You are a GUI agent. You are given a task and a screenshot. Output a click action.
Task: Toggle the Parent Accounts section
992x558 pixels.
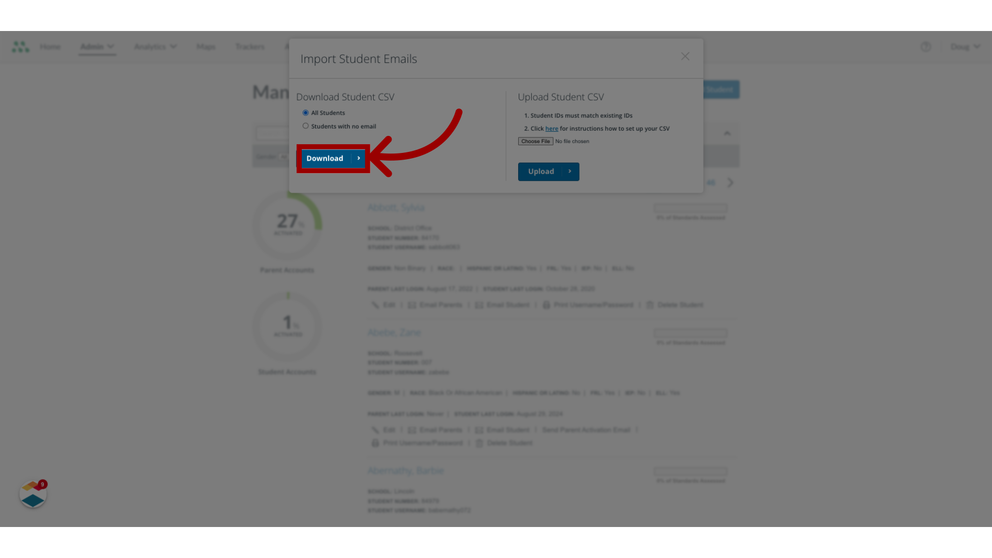click(x=286, y=270)
